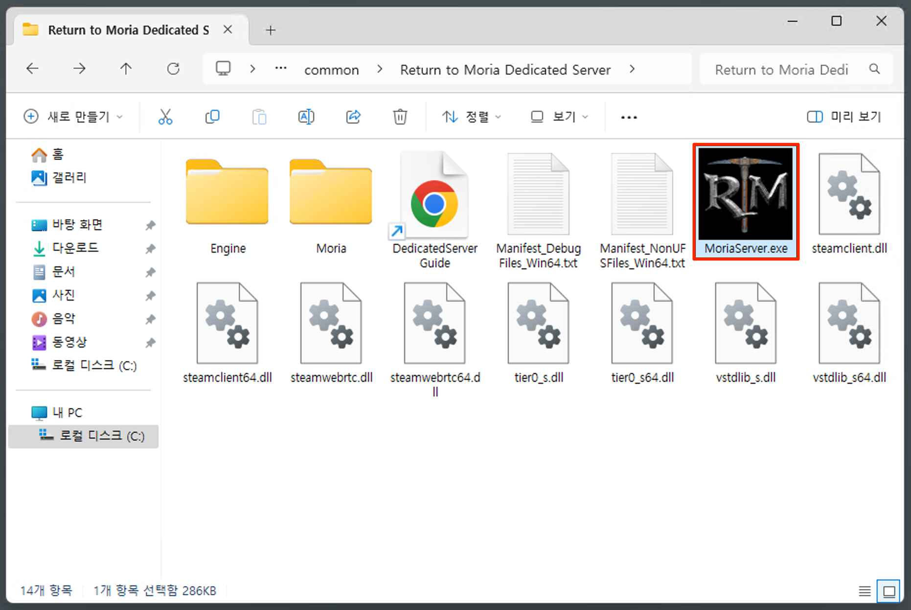This screenshot has height=610, width=911.
Task: Click the PC monitor icon in address bar
Action: [x=223, y=69]
